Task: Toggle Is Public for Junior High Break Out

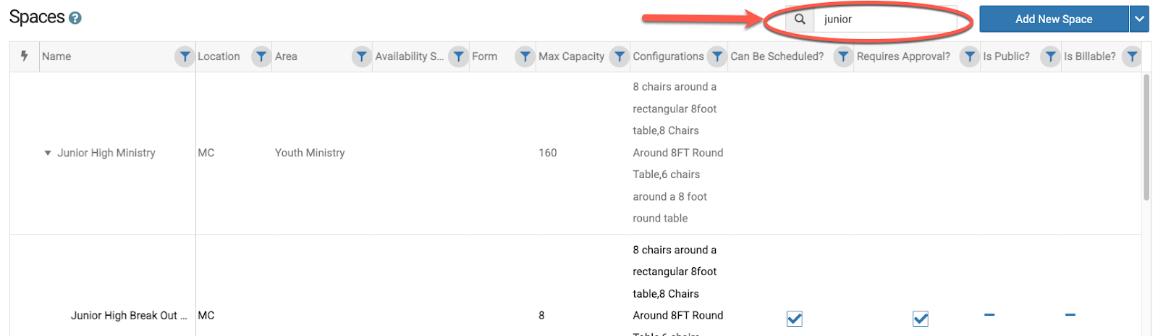Action: [x=989, y=315]
